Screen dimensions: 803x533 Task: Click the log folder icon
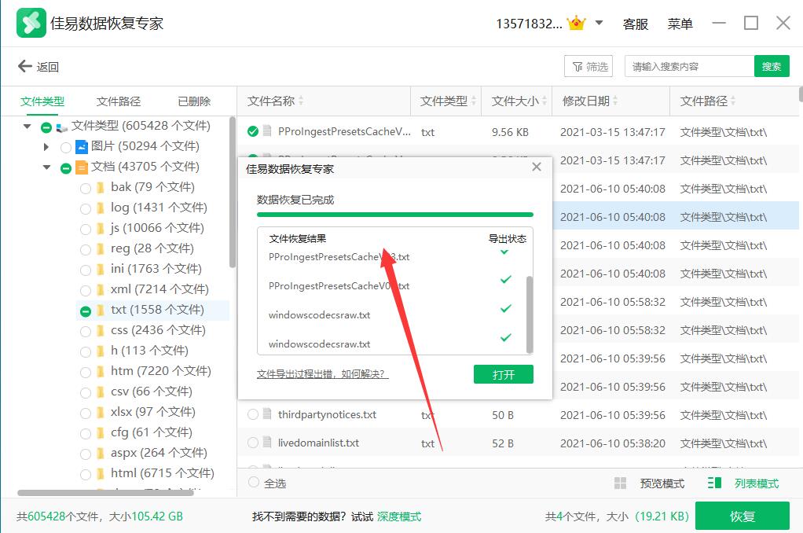[101, 208]
